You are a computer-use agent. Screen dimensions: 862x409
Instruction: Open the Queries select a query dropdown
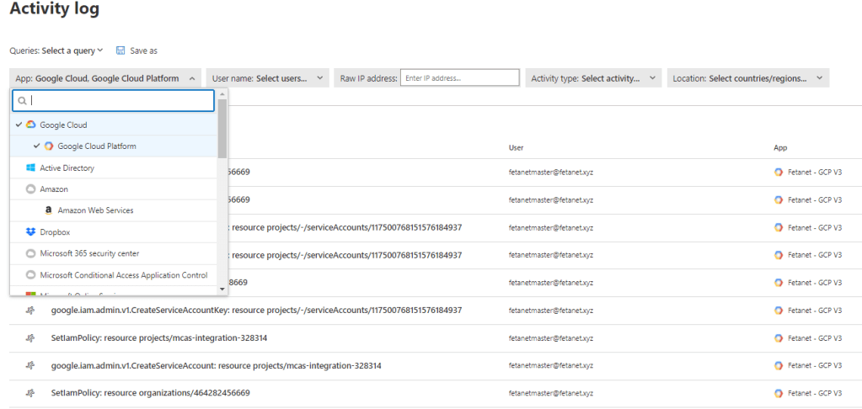coord(72,50)
